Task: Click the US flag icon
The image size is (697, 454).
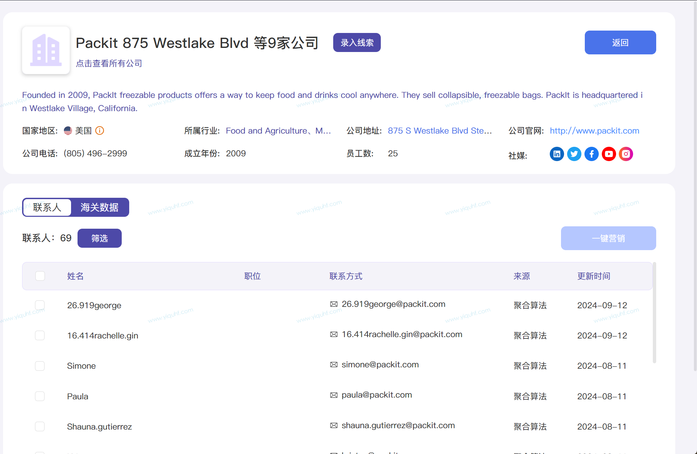Action: pos(68,130)
